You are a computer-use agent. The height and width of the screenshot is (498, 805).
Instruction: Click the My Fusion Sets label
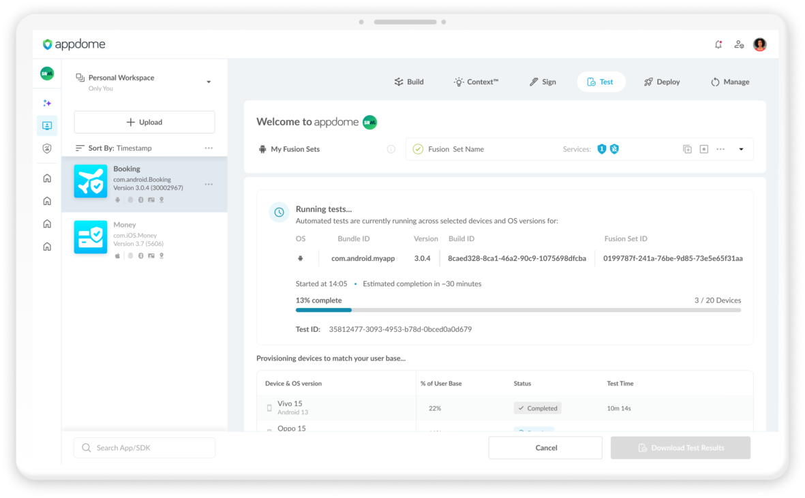295,149
